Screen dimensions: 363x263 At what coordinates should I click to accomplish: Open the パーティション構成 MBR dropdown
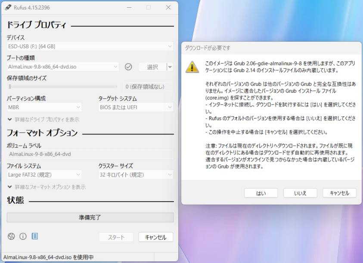point(44,107)
